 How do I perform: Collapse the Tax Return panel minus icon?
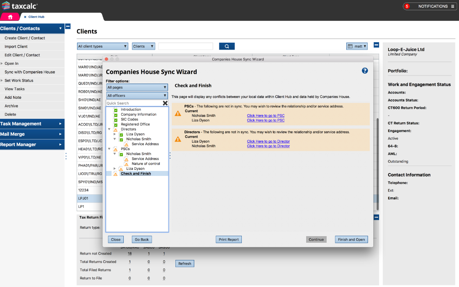coord(377,217)
